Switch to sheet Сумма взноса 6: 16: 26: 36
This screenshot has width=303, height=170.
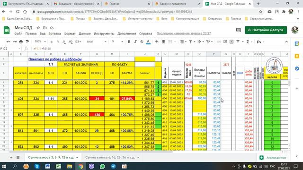coord(112,157)
